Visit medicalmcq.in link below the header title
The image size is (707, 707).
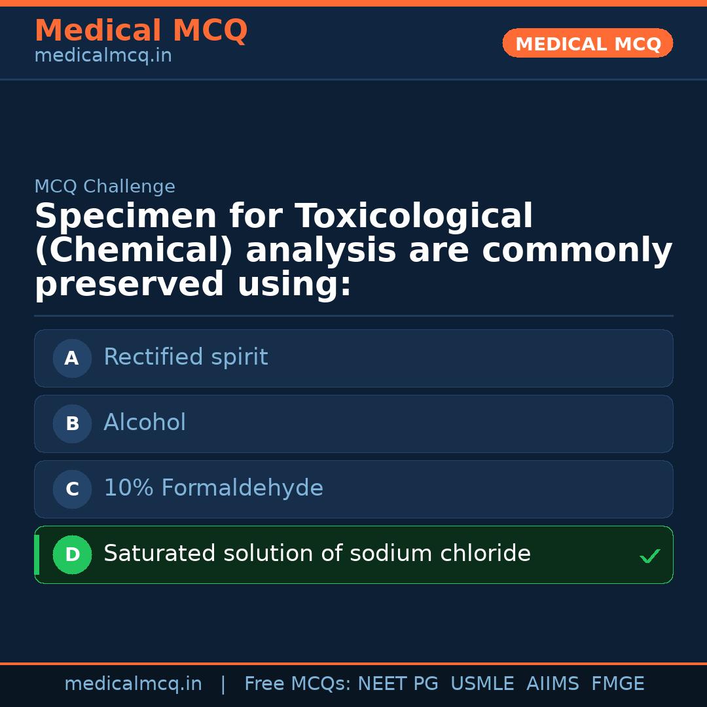103,56
